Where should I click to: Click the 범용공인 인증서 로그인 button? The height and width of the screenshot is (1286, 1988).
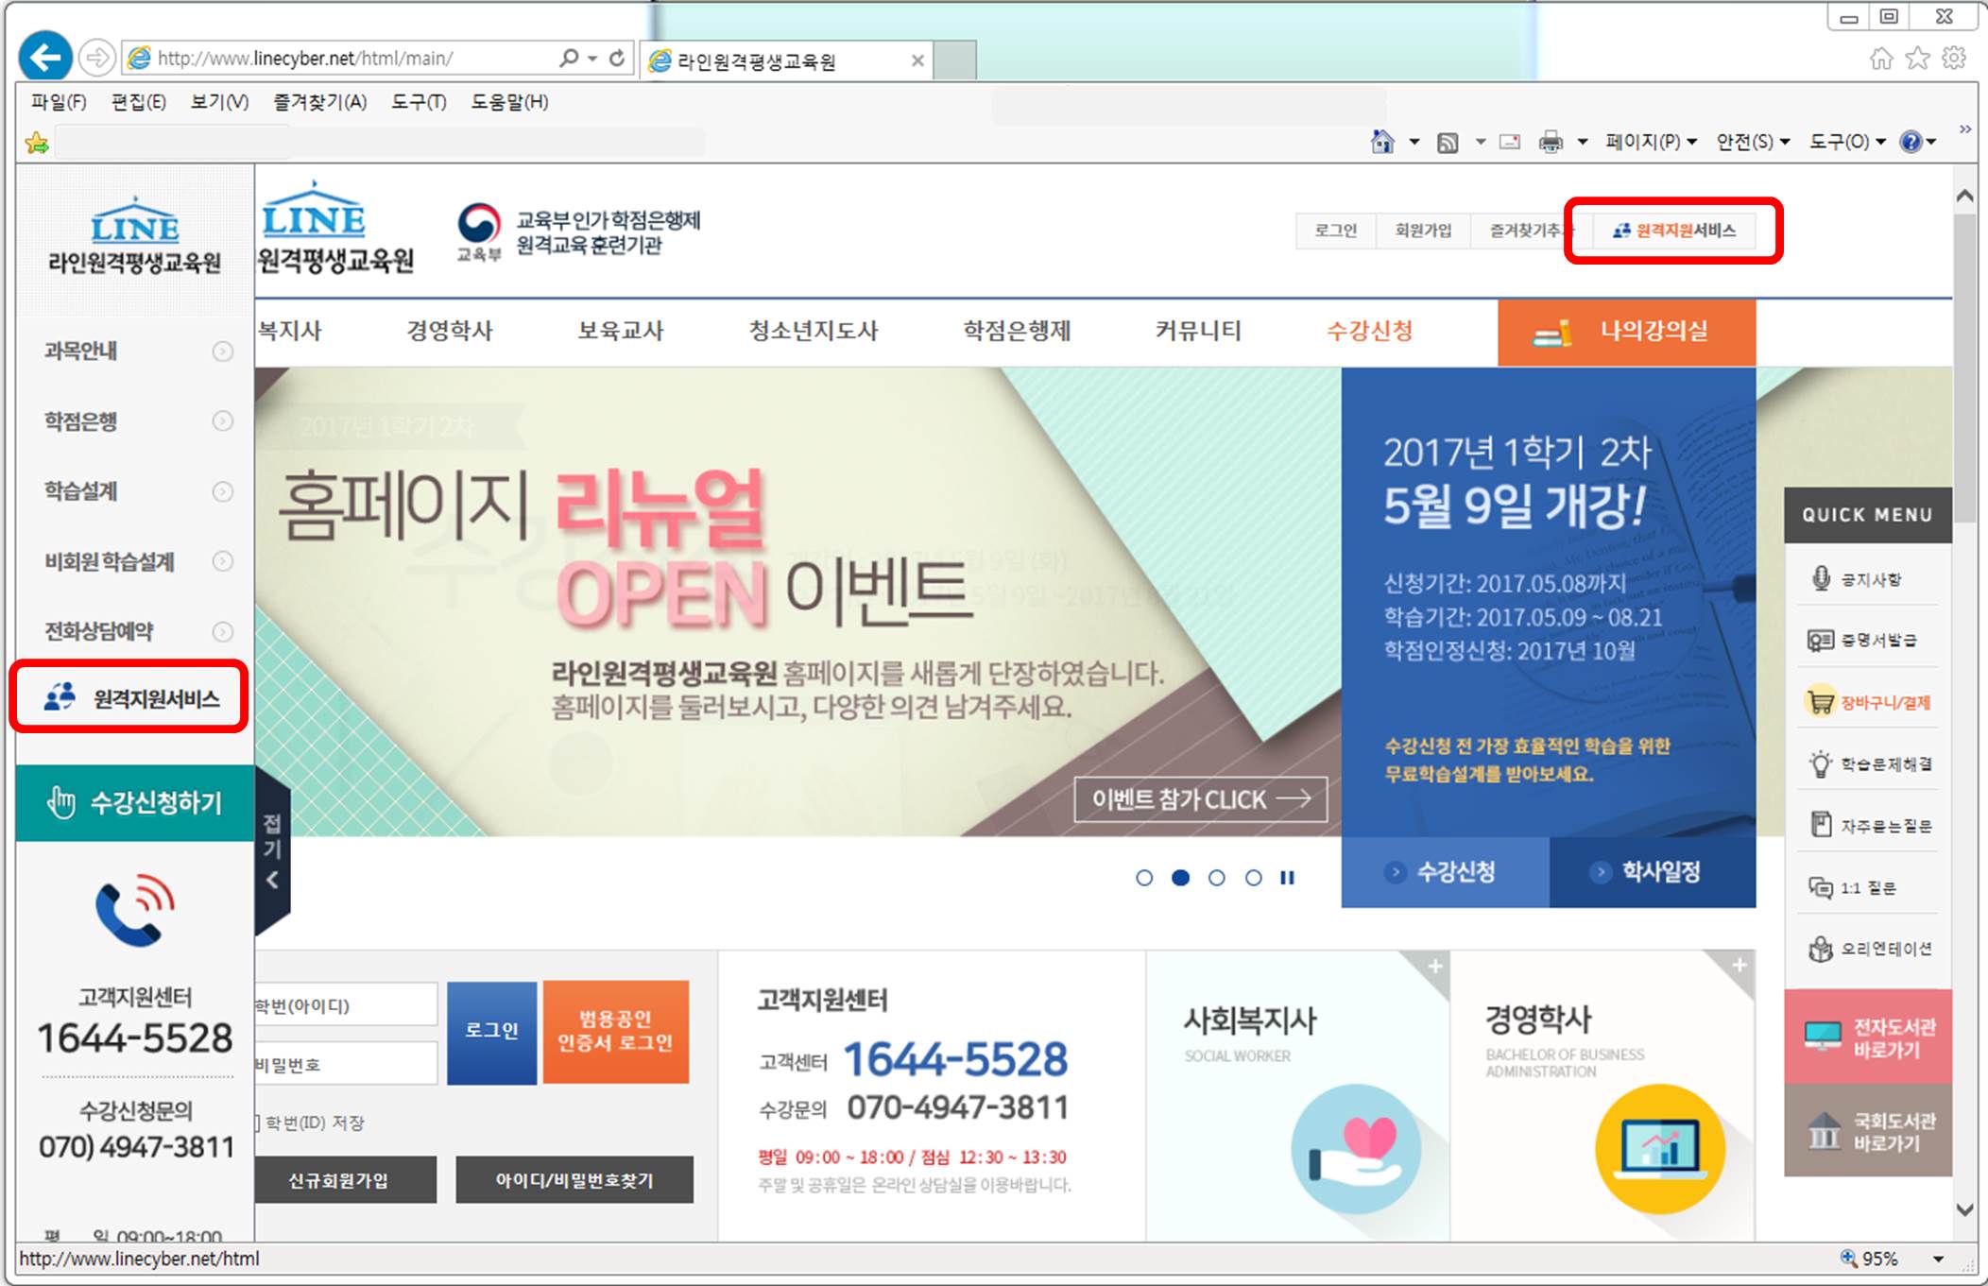click(615, 1031)
